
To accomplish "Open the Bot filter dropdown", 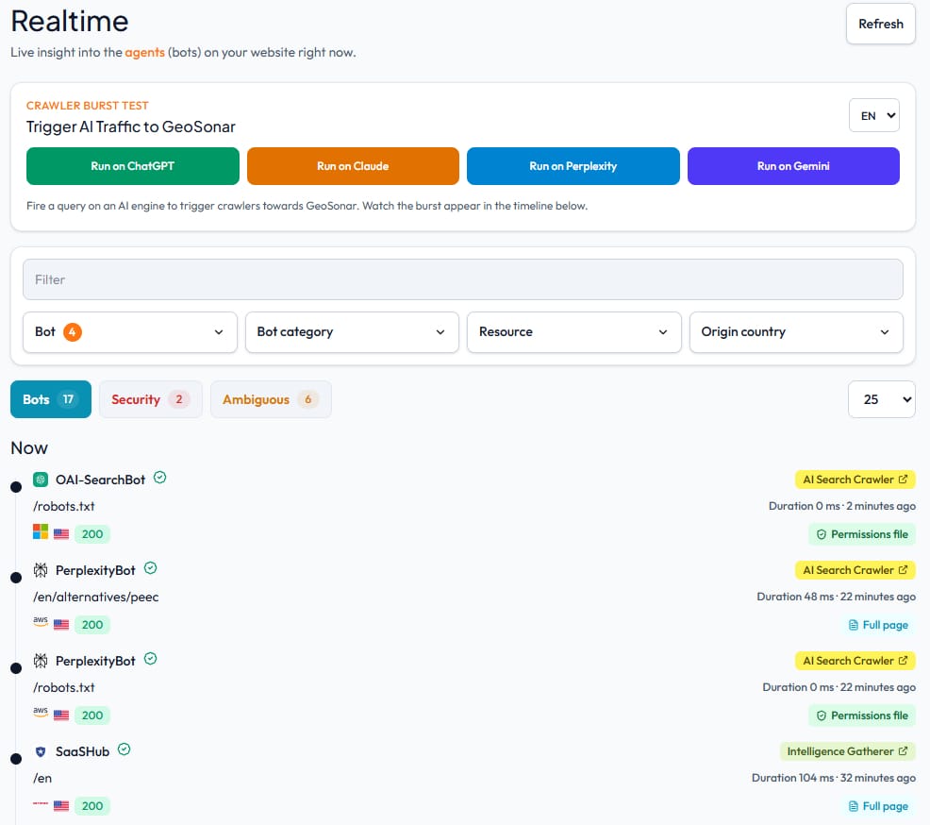I will click(x=130, y=332).
